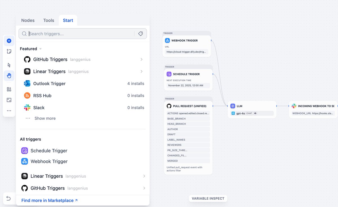This screenshot has height=207, width=338.
Task: Expand GitHub Triggers chevron in Featured
Action: point(141,60)
